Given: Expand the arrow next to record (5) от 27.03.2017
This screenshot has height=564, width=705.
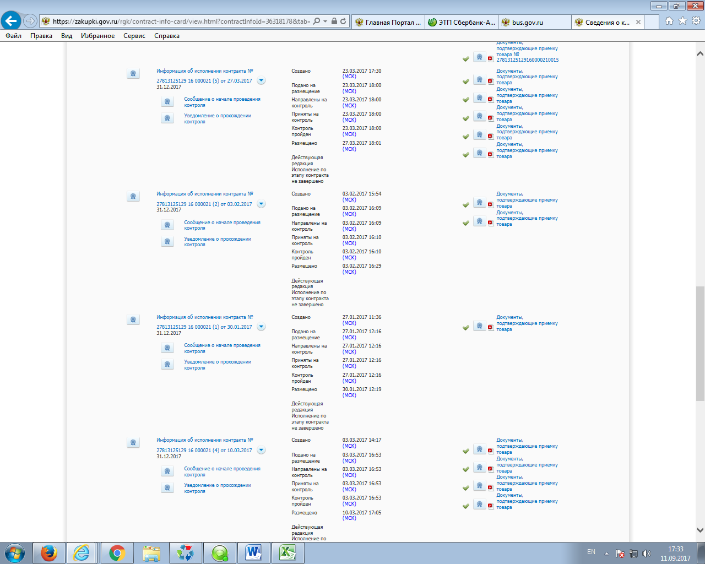Looking at the screenshot, I should (x=262, y=81).
